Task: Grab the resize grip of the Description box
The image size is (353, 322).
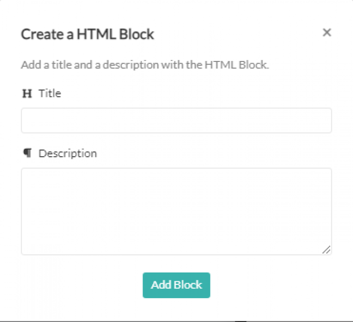Action: pos(326,250)
